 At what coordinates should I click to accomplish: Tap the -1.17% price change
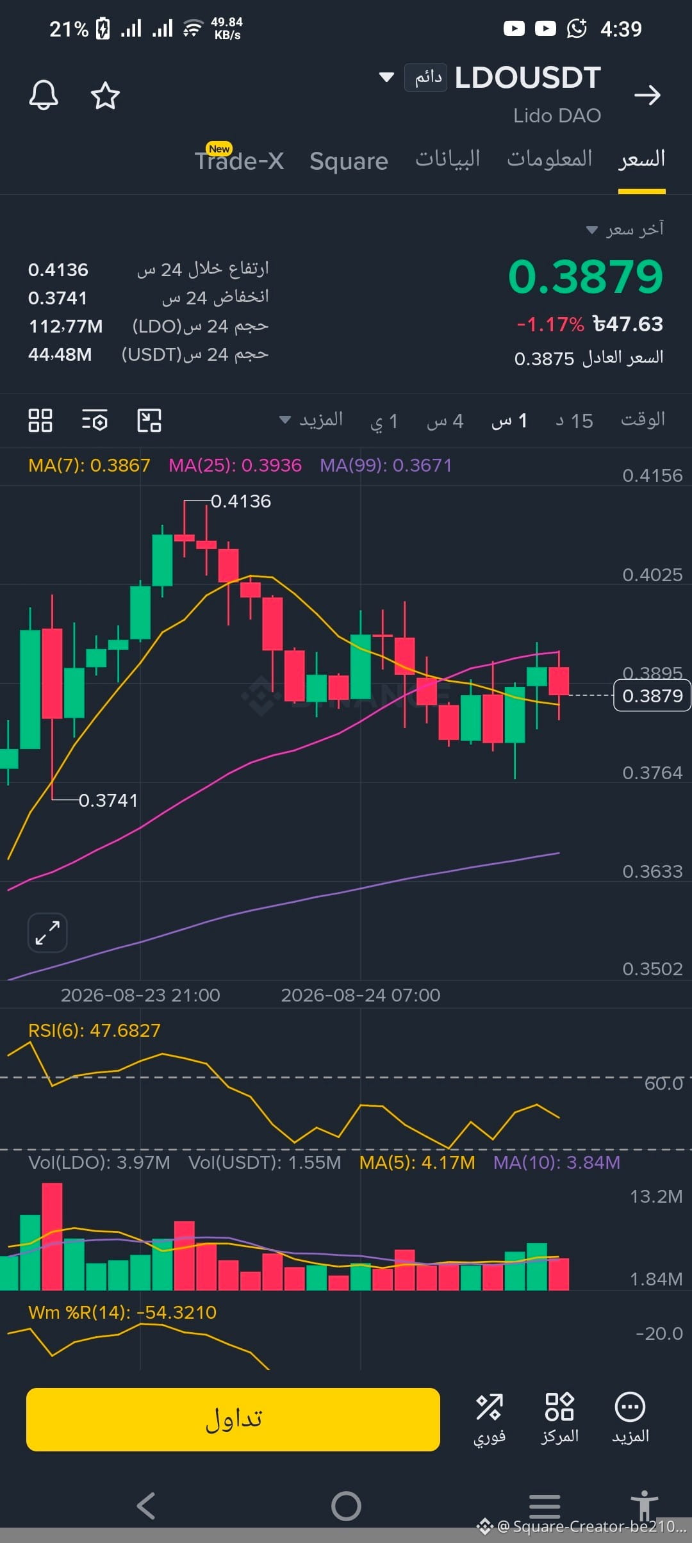[x=550, y=325]
